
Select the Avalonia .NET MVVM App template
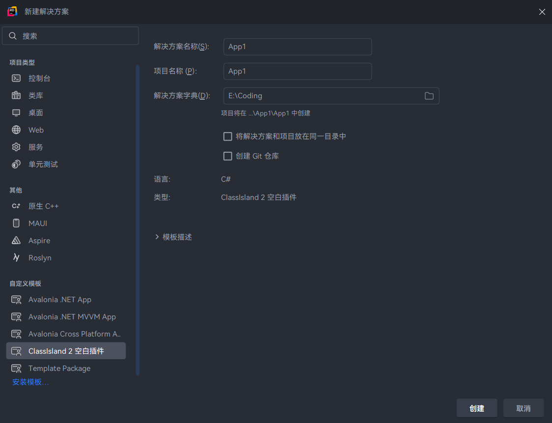point(71,316)
